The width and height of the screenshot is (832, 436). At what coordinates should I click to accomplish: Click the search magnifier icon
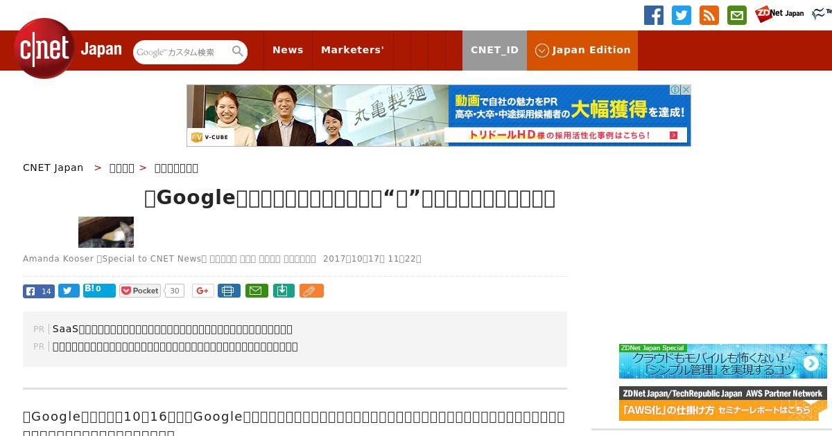pos(238,52)
